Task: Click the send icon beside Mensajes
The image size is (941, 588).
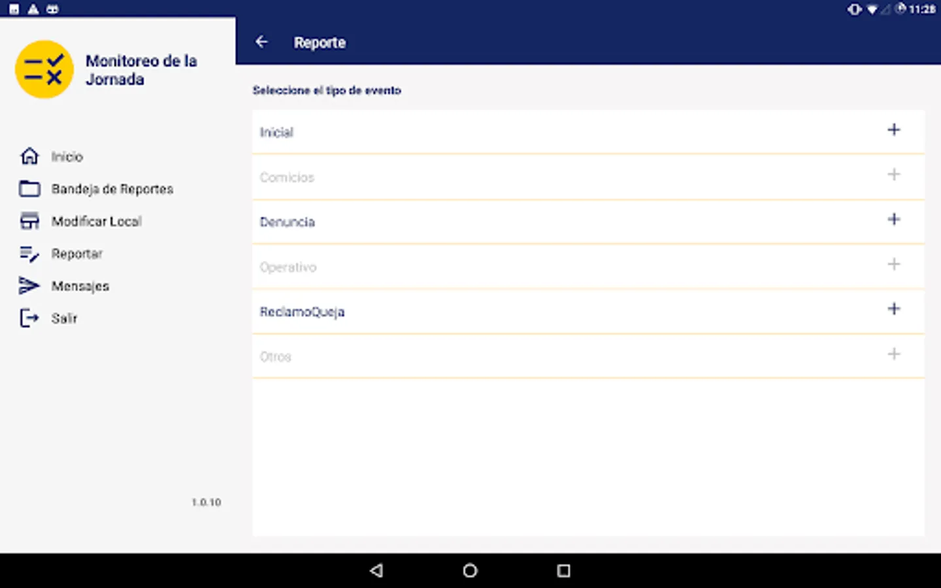Action: coord(29,286)
